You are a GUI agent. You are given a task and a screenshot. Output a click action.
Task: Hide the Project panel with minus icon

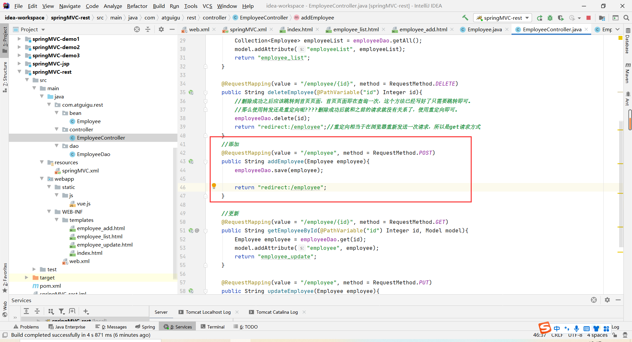coord(172,29)
